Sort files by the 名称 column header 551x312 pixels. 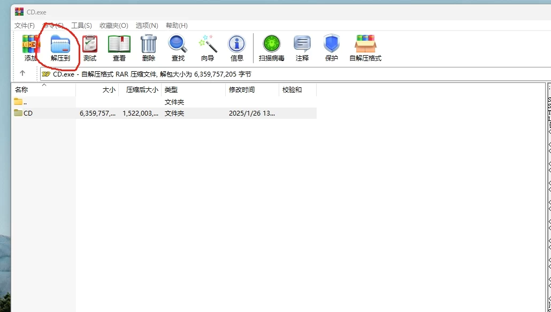pos(22,89)
